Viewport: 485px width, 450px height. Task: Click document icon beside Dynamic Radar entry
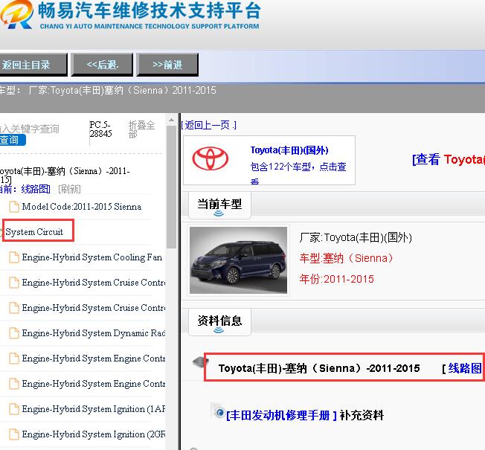[x=14, y=333]
